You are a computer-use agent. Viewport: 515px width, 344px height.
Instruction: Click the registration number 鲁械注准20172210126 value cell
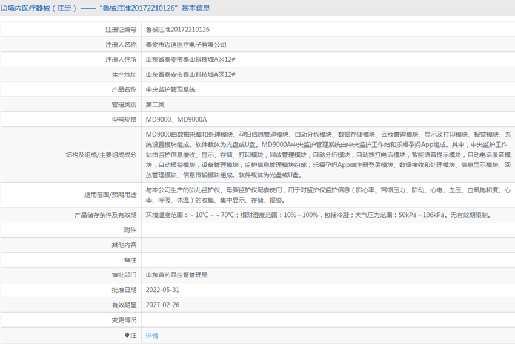pos(178,30)
